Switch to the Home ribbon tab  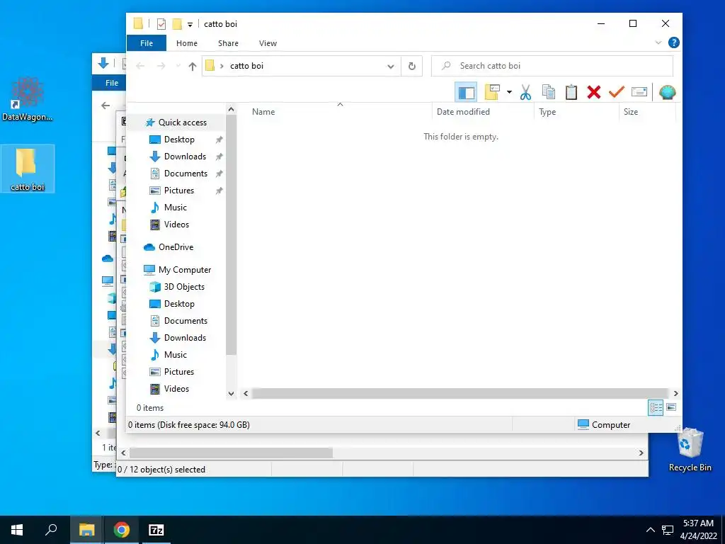[187, 43]
